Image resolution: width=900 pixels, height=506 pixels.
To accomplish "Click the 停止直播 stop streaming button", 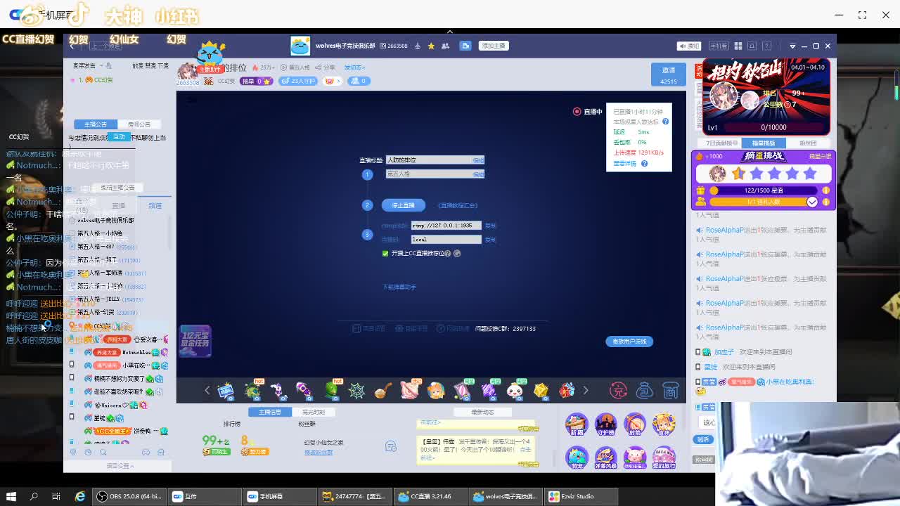I will point(404,205).
